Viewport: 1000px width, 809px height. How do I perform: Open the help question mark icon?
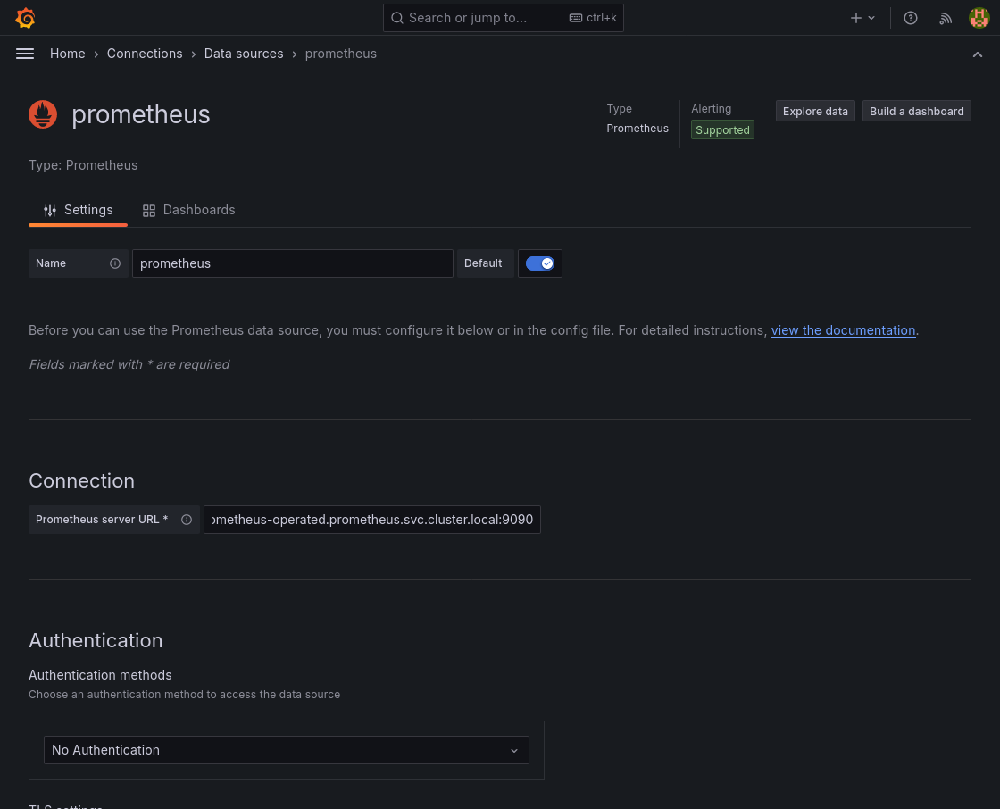point(911,18)
